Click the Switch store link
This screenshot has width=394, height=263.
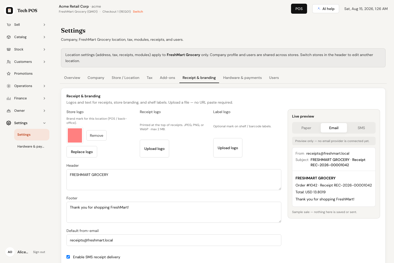(x=138, y=12)
